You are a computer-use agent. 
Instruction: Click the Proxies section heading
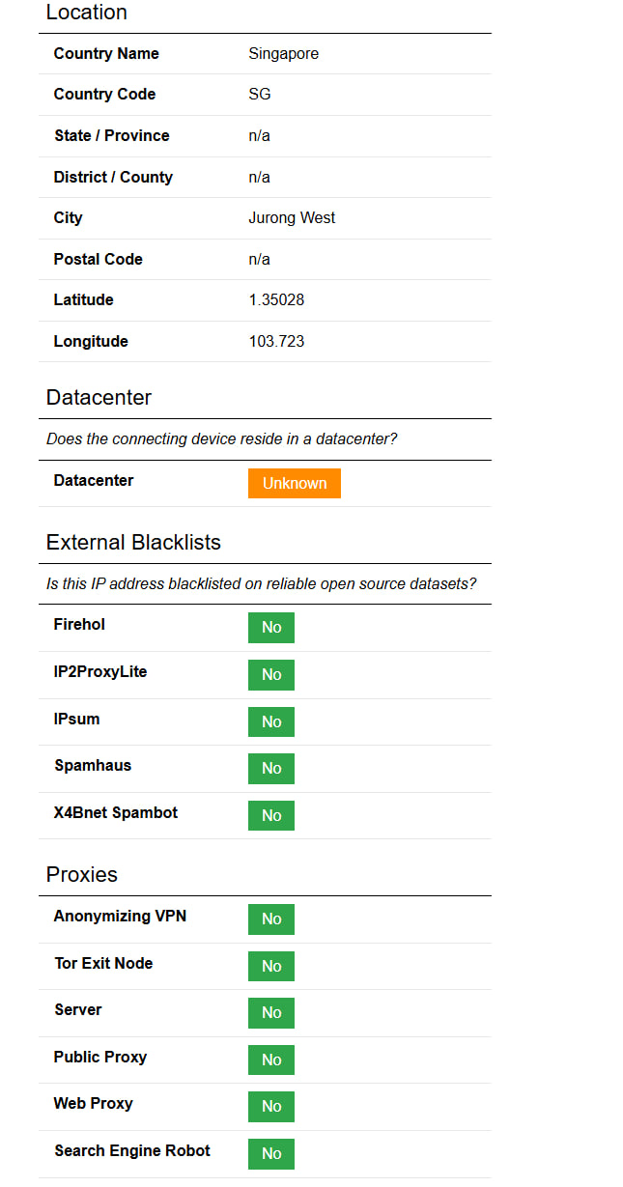[82, 874]
